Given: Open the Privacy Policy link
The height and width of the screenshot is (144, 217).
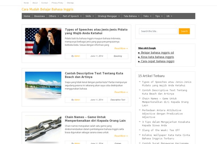Looking at the screenshot, I should (x=57, y=3).
